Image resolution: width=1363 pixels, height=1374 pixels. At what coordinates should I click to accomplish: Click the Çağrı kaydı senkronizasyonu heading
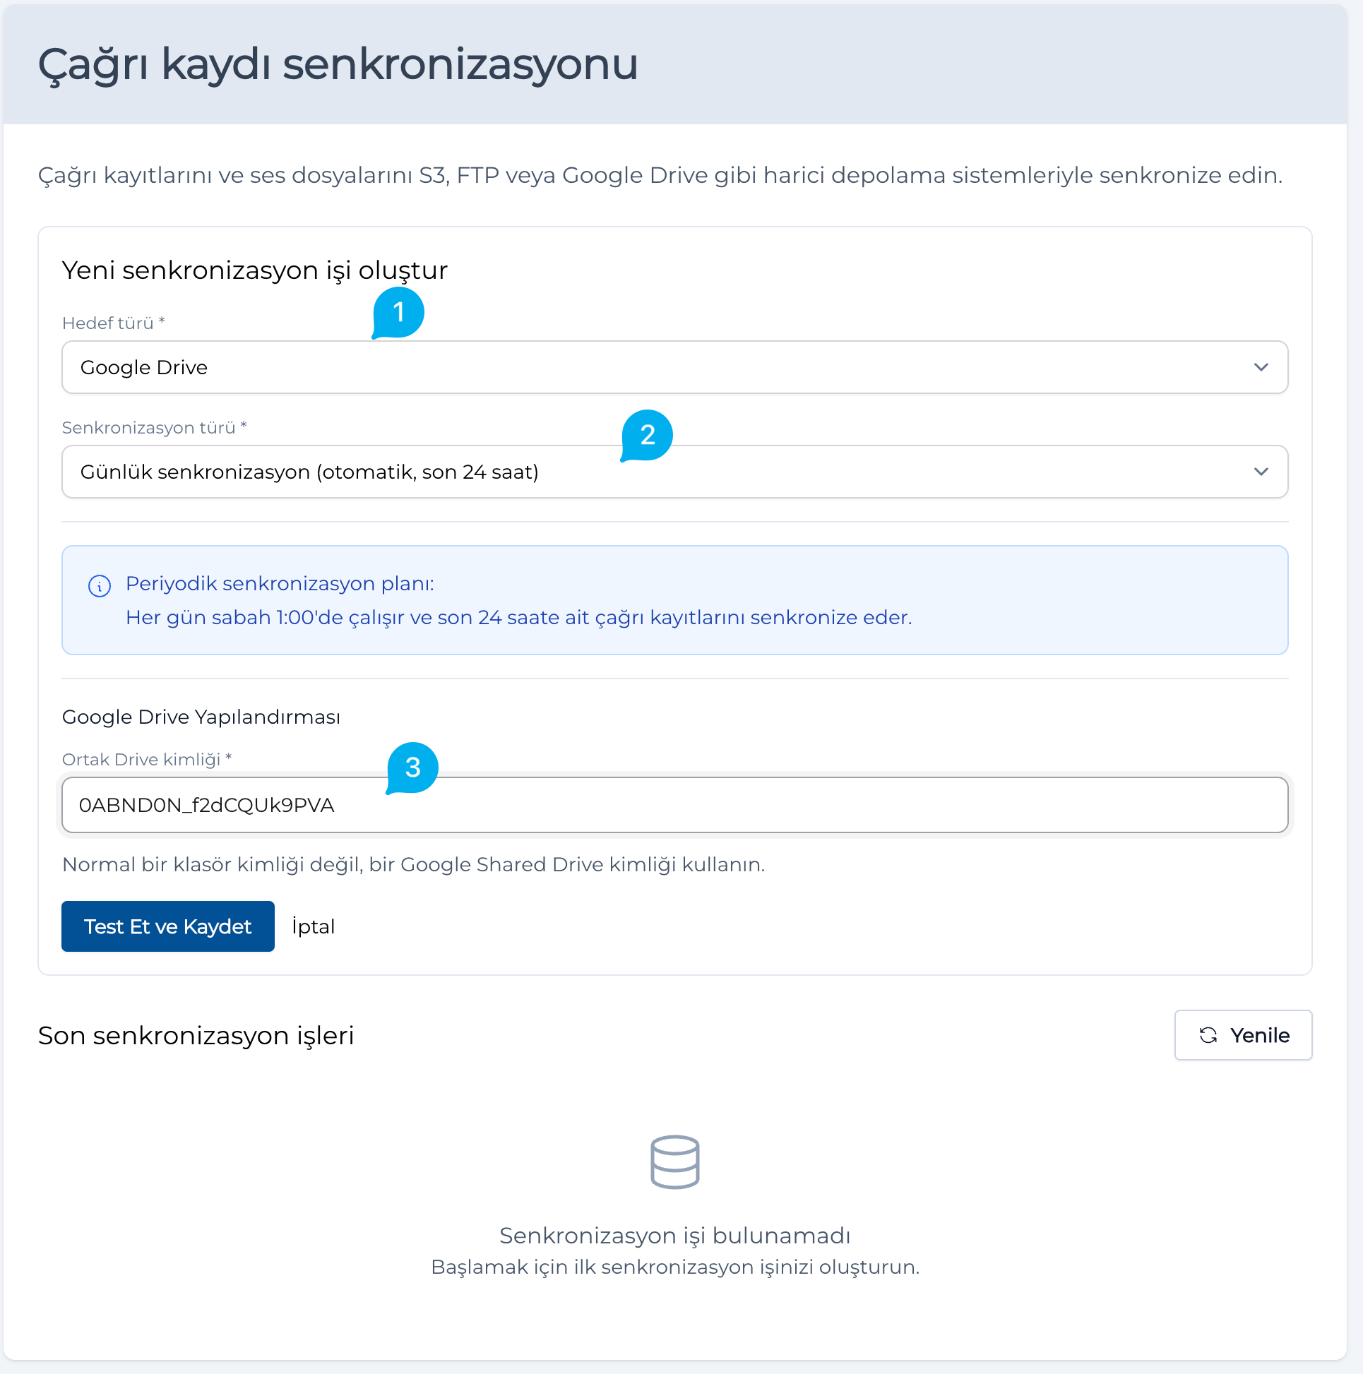click(x=338, y=64)
